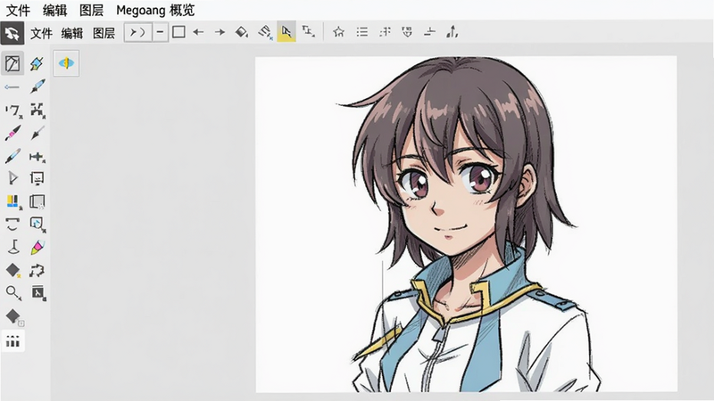Image resolution: width=714 pixels, height=401 pixels.
Task: Click the dark app logo icon at toolbar start
Action: click(x=12, y=33)
